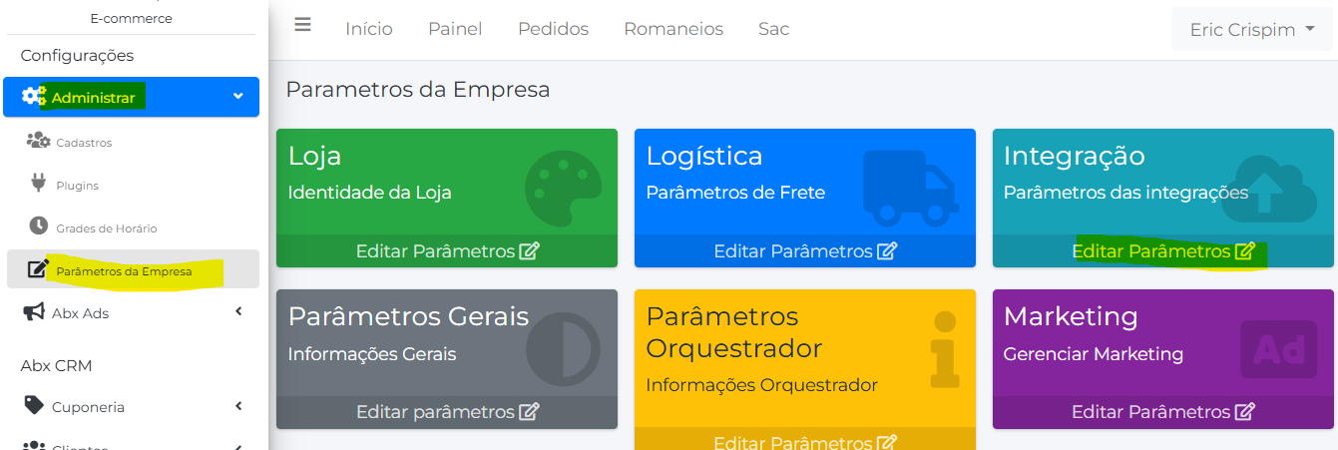The height and width of the screenshot is (450, 1338).
Task: Click the Ad icon on Marketing card
Action: (x=1279, y=349)
